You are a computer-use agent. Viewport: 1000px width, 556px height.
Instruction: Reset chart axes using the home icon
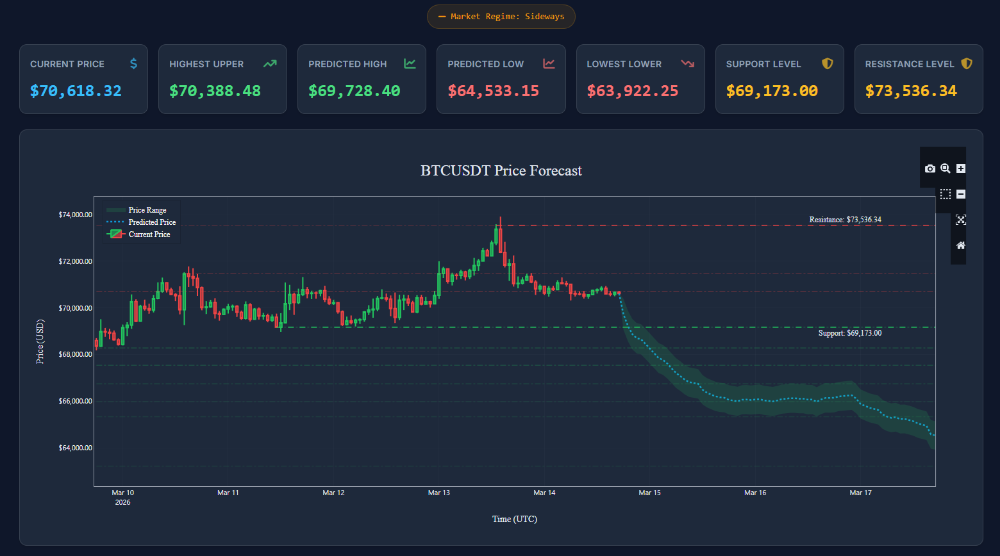(x=961, y=245)
